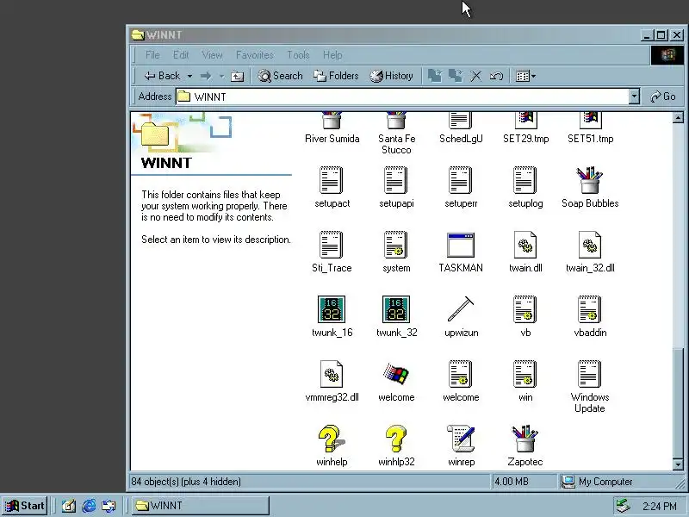Expand the Address bar dropdown
Image resolution: width=689 pixels, height=517 pixels.
(634, 97)
